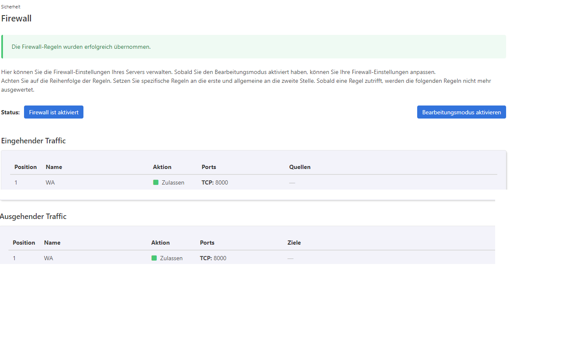Select the WA rule name under Eingehender Traffic
Screen dimensions: 579x343
pyautogui.click(x=50, y=182)
